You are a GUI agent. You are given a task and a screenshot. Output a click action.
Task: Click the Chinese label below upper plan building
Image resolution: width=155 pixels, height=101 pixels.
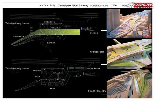point(51,43)
